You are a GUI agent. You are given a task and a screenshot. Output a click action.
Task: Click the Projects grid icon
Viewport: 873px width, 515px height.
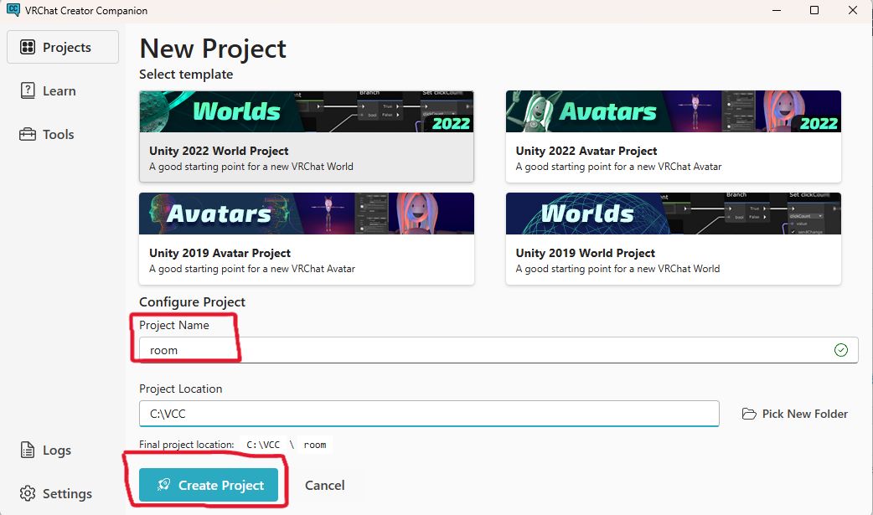tap(28, 48)
